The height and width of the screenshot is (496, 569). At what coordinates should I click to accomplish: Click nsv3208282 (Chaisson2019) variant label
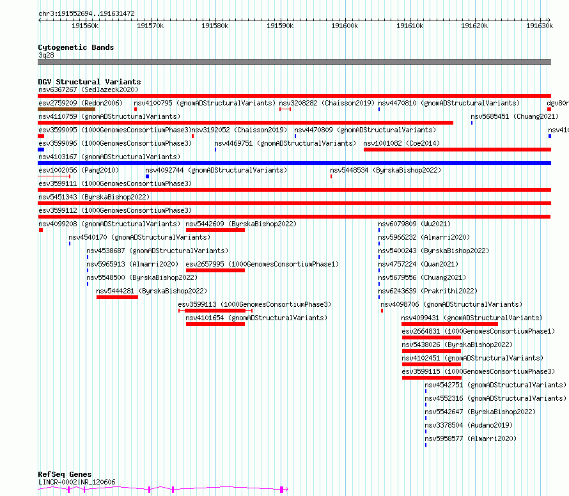pyautogui.click(x=327, y=103)
